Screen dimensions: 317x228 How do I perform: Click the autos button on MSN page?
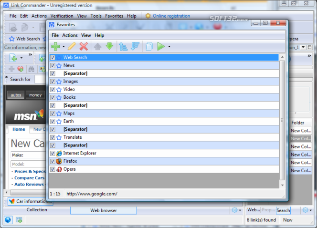[16, 95]
